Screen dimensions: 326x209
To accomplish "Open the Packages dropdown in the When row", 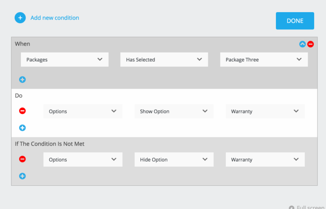I will coord(65,59).
